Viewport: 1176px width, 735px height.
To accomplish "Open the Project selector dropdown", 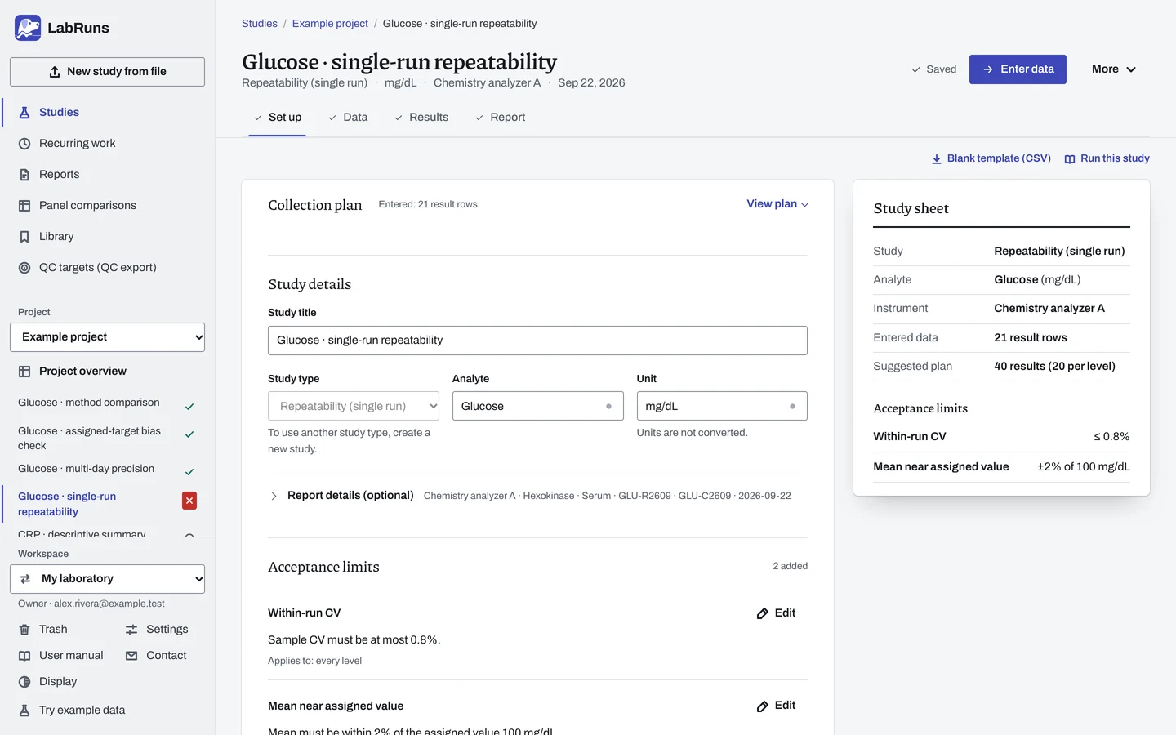I will pos(107,337).
